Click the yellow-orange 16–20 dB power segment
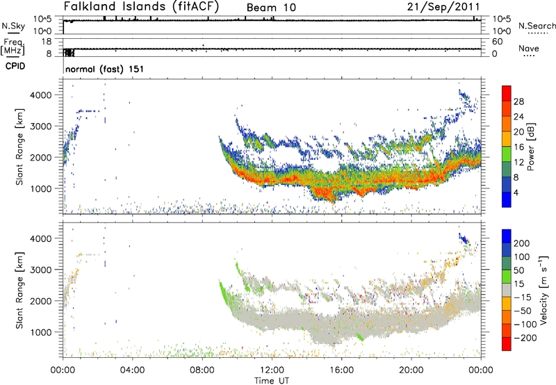The height and width of the screenshot is (385, 556). coord(507,139)
